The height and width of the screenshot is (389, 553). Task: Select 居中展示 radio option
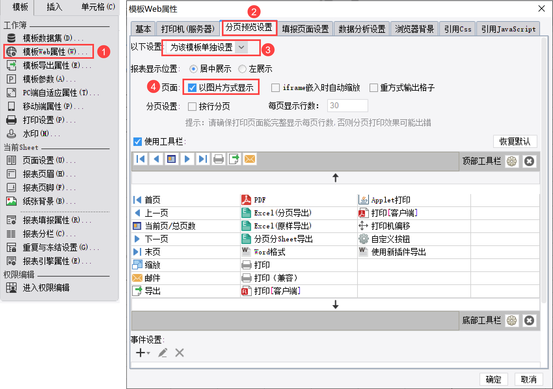pyautogui.click(x=194, y=69)
